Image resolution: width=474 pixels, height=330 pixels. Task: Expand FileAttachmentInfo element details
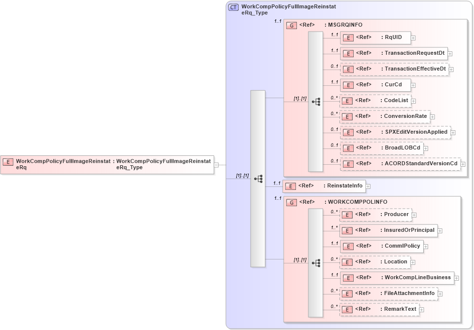(x=439, y=293)
